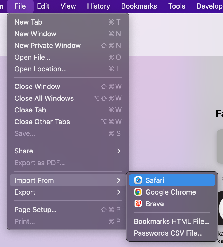Open the View menu
Image resolution: width=223 pixels, height=247 pixels.
68,6
